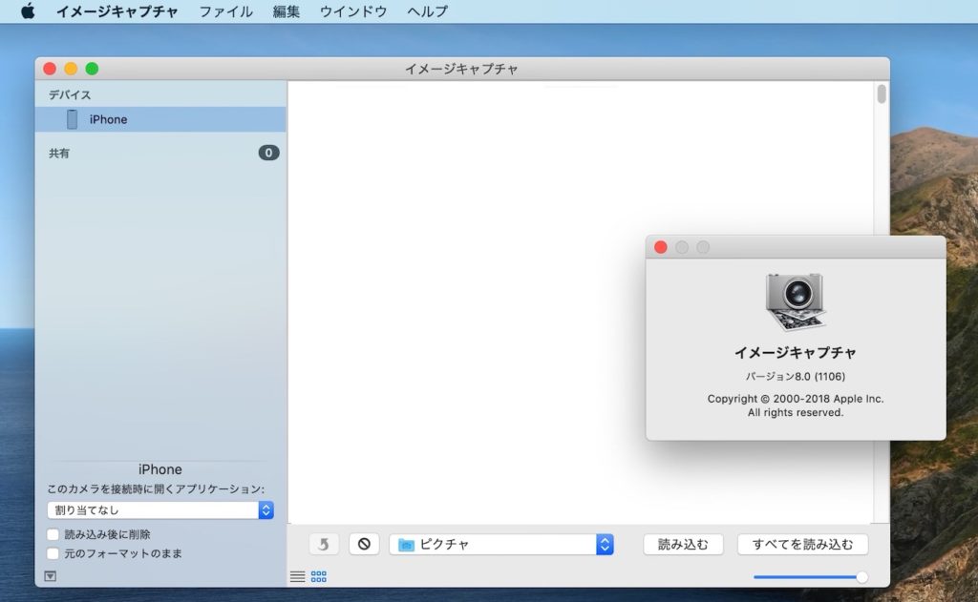Enable 読み込み後に削除 checkbox
The image size is (978, 602).
(x=53, y=534)
